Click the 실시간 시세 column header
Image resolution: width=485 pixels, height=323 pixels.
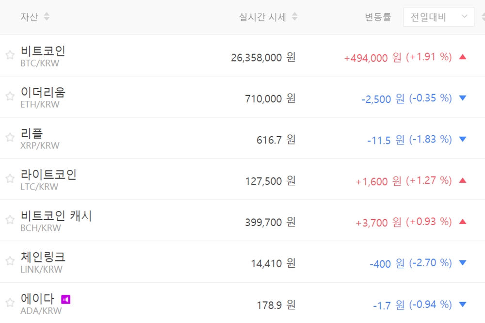pyautogui.click(x=262, y=17)
